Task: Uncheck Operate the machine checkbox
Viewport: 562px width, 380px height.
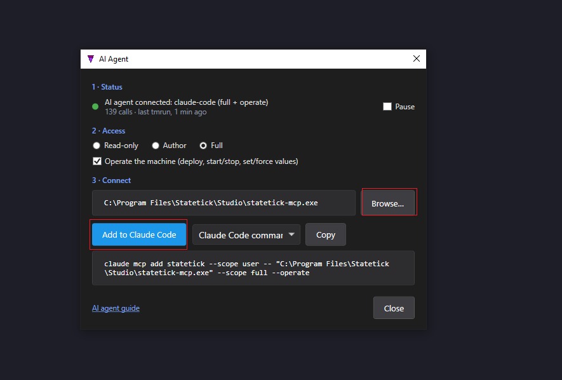Action: (97, 161)
